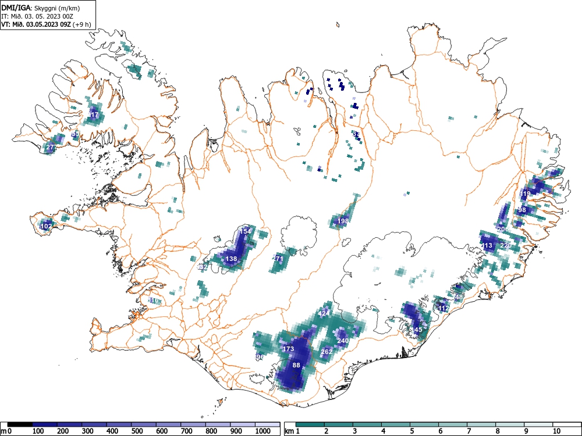Image resolution: width=582 pixels, height=436 pixels.
Task: Select the '240' visibility value label
Action: click(343, 341)
